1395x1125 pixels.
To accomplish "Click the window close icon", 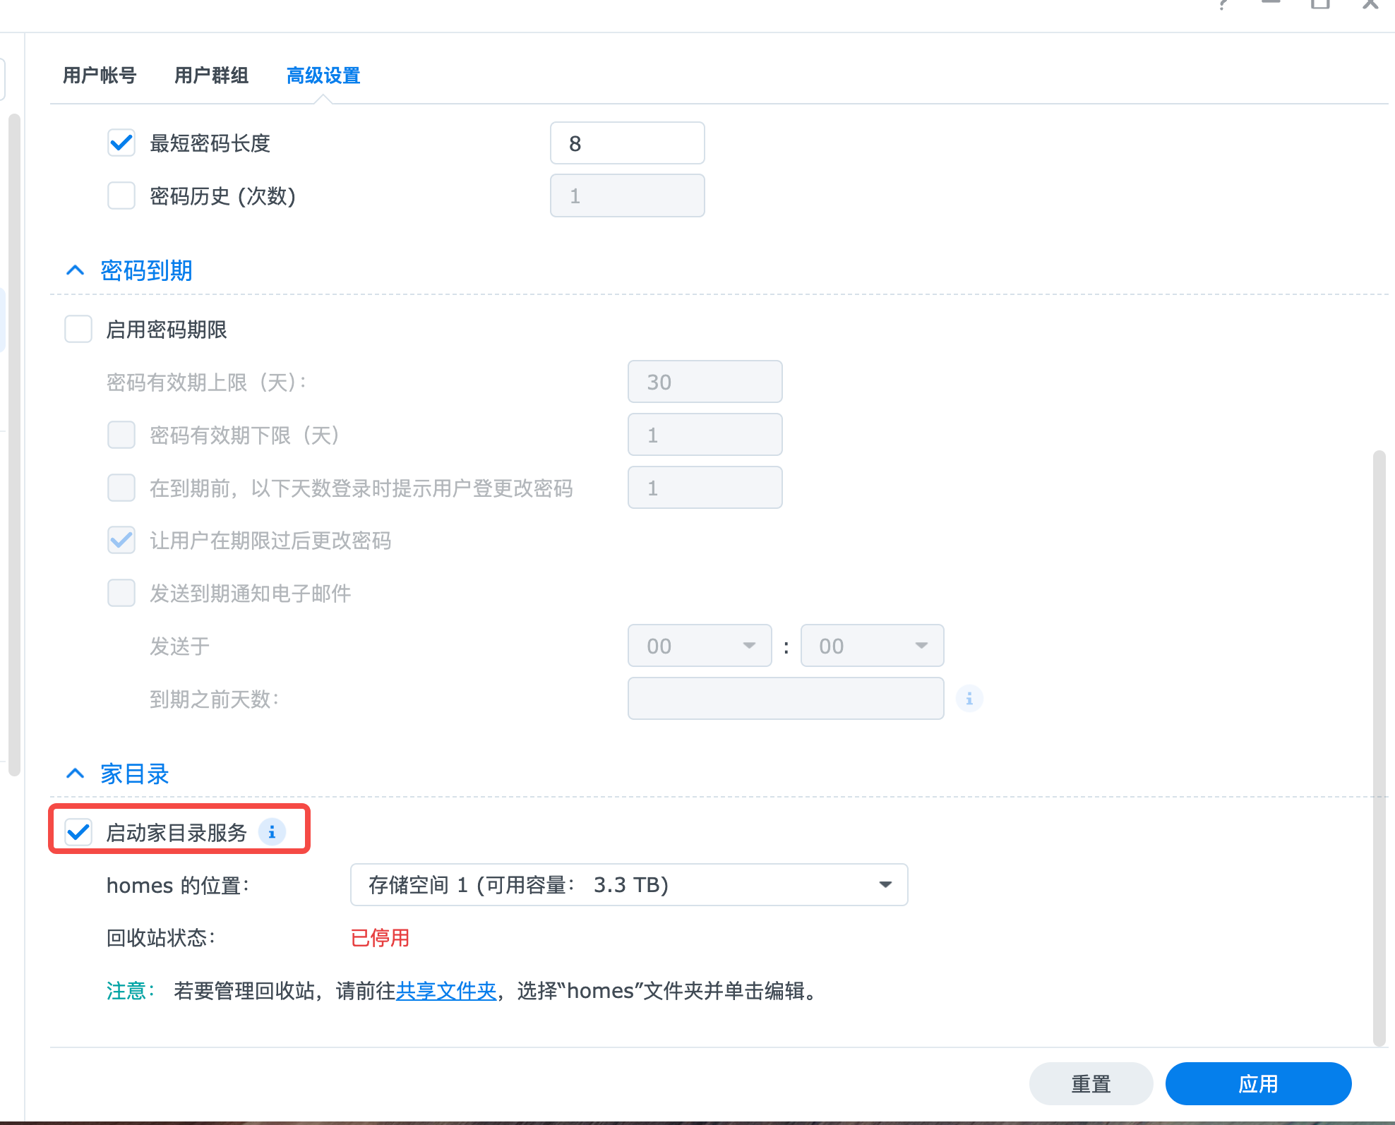I will click(1370, 4).
